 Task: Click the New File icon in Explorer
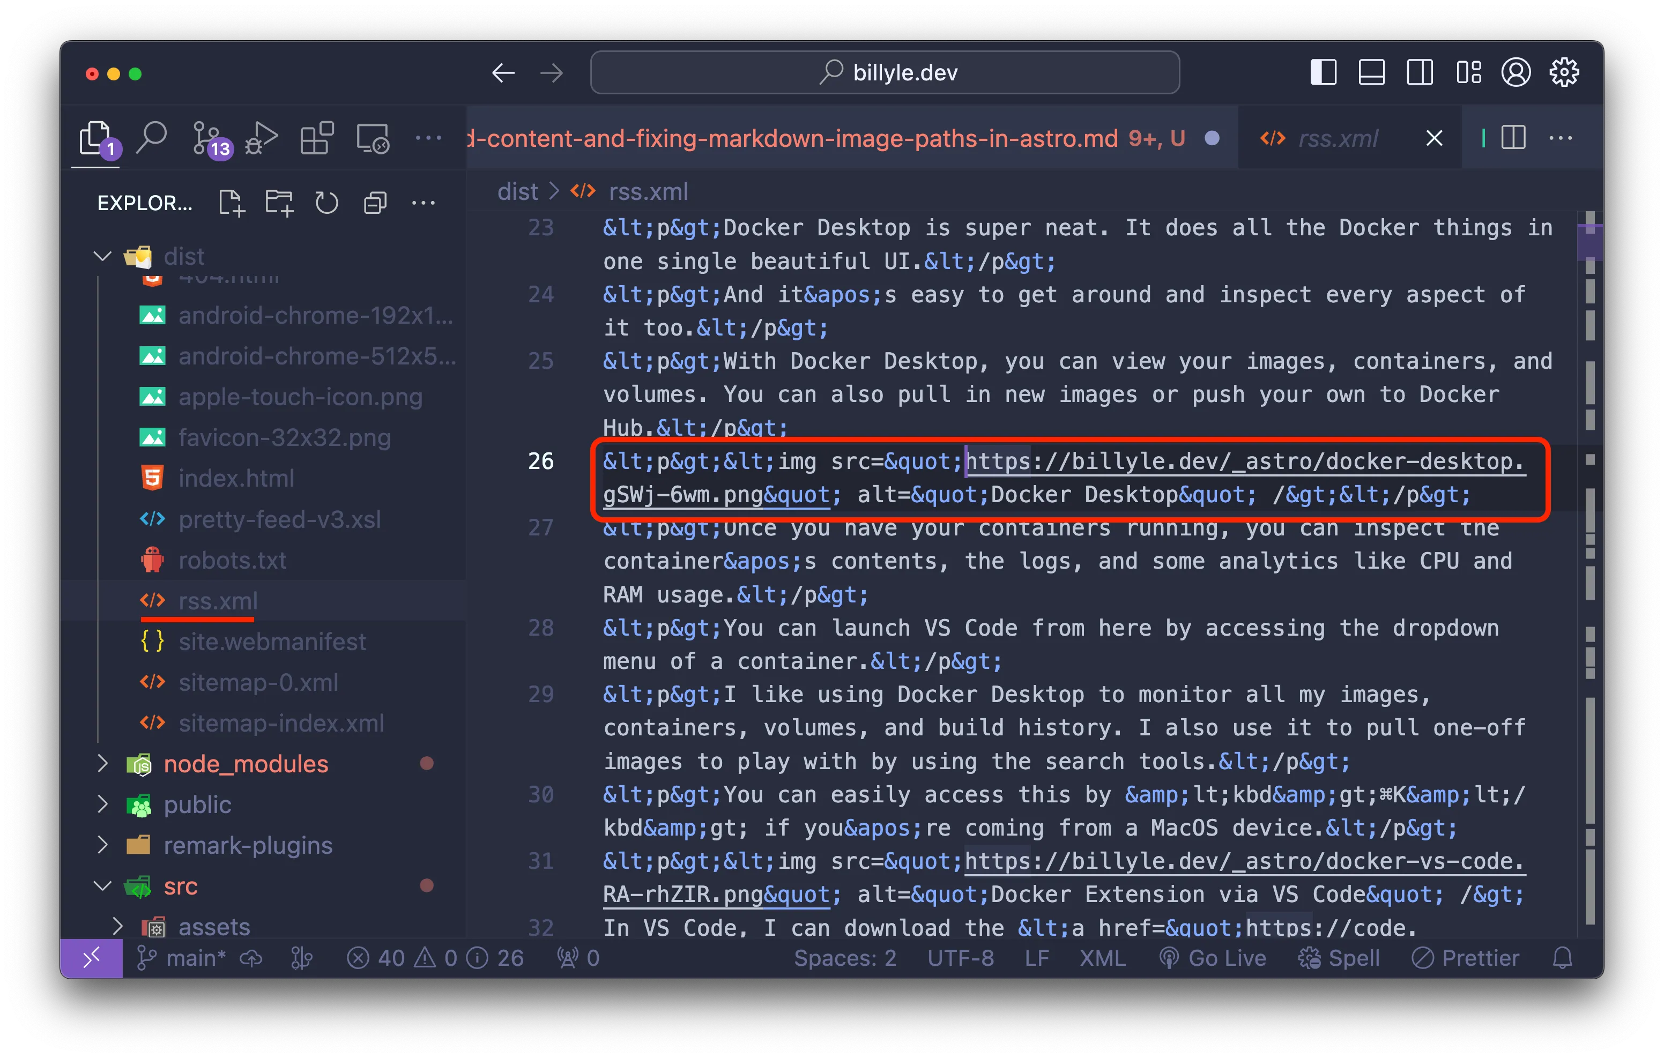231,203
